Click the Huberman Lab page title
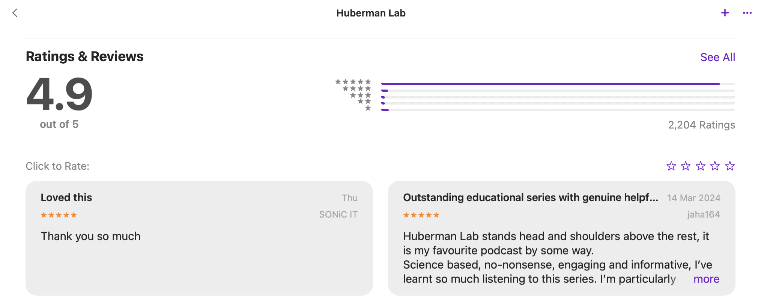This screenshot has width=758, height=308. coord(371,13)
